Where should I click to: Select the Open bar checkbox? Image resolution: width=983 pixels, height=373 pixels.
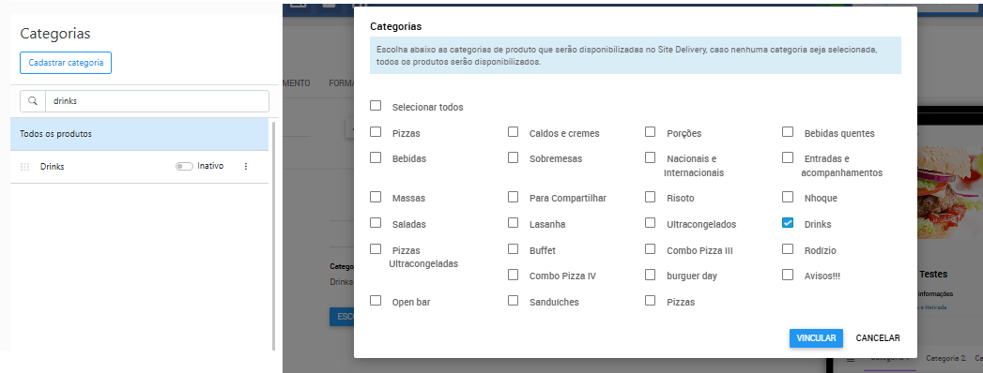tap(376, 301)
